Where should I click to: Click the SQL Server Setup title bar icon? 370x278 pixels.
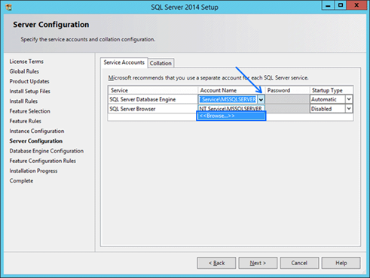click(9, 7)
